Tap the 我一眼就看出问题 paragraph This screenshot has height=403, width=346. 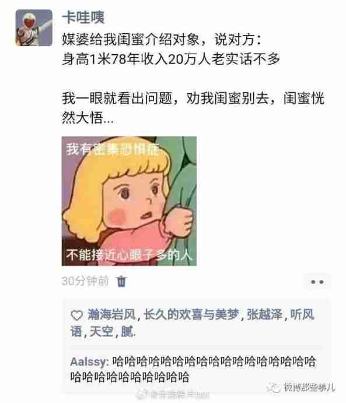[193, 108]
